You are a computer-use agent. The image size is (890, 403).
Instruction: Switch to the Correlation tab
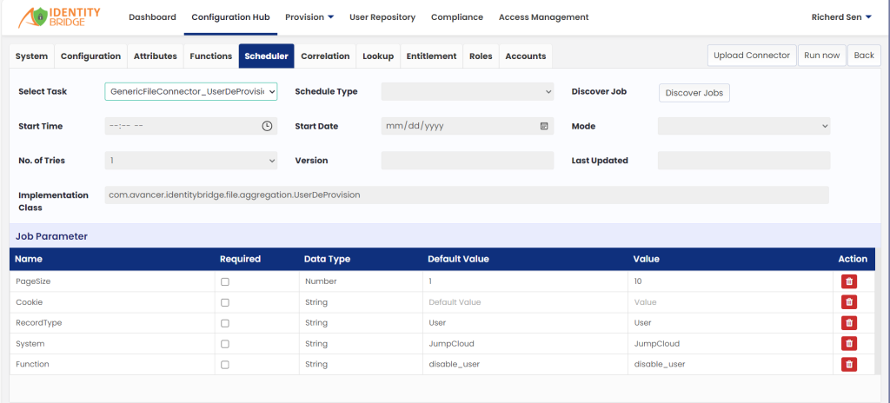(x=325, y=56)
